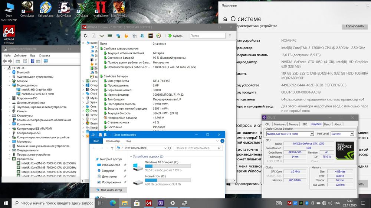This screenshot has width=371, height=208.
Task: Collapse Видеоадаптеры node in Device Manager
Action: [x=10, y=85]
